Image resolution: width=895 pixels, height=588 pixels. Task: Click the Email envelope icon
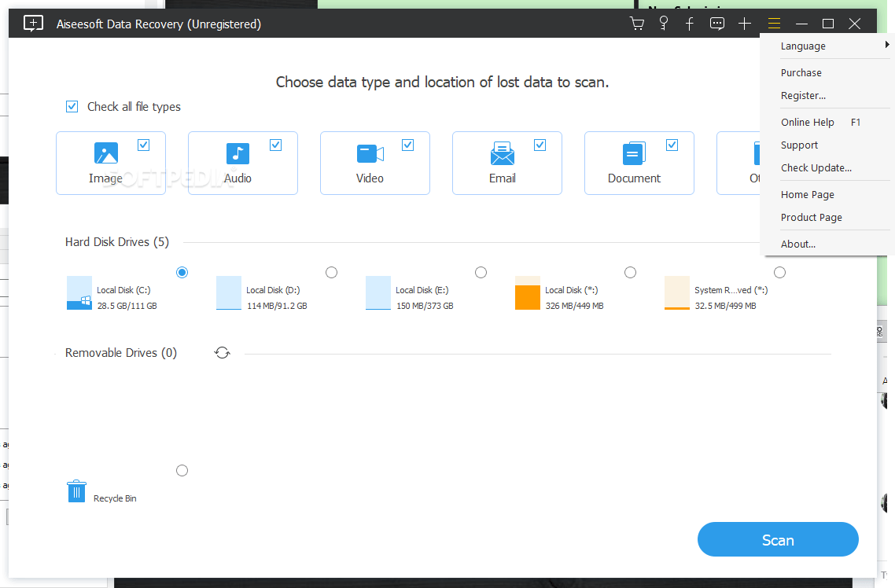click(x=503, y=153)
